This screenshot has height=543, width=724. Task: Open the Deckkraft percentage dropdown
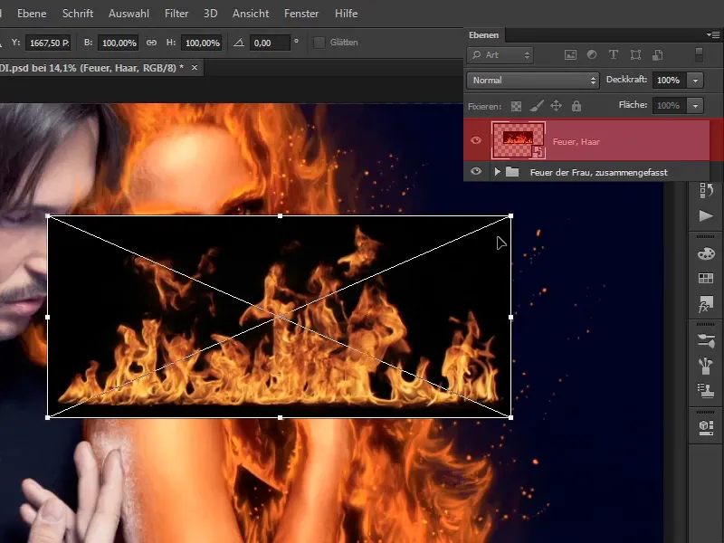tap(695, 80)
